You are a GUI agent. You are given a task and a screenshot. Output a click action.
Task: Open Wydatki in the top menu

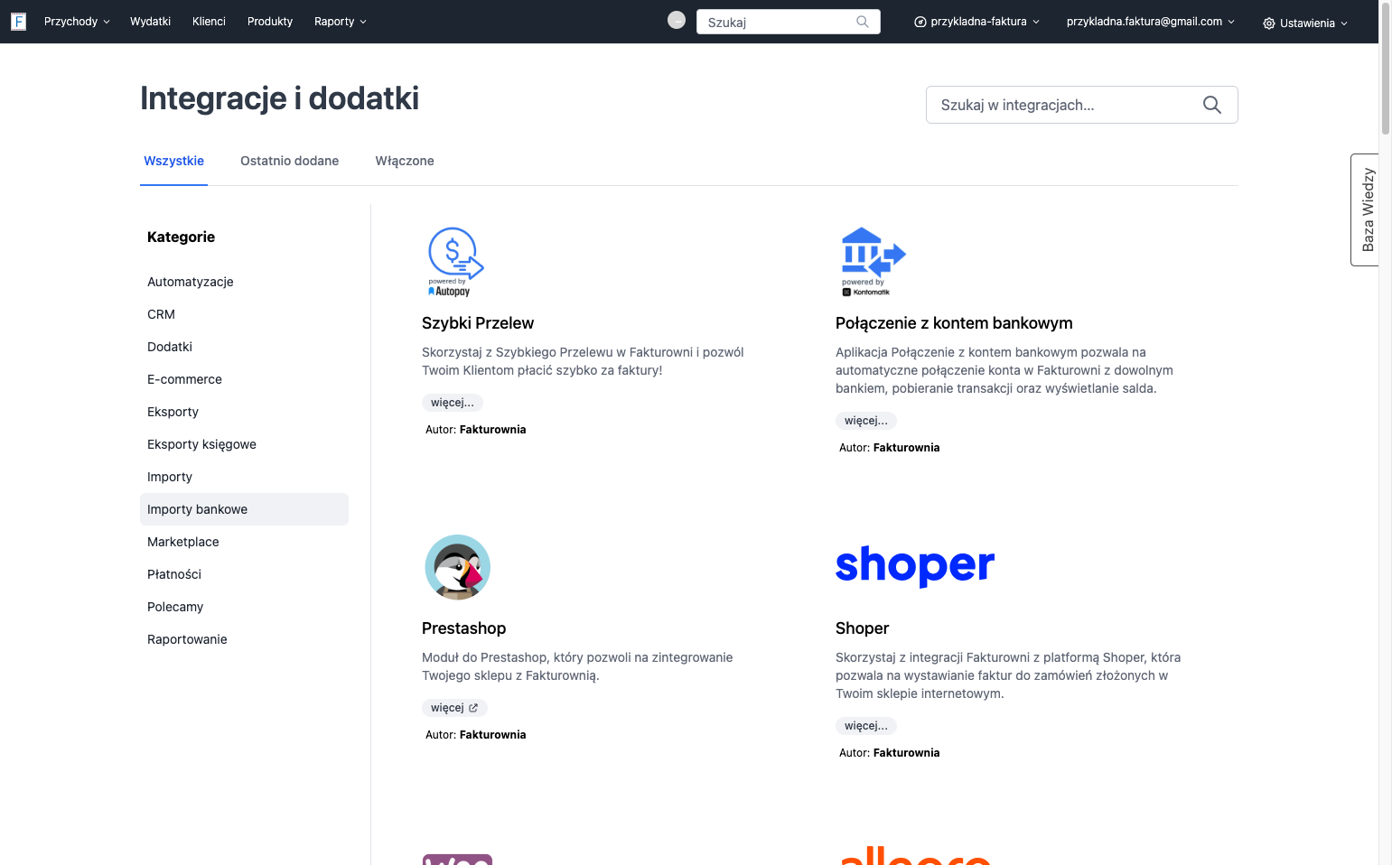(150, 22)
